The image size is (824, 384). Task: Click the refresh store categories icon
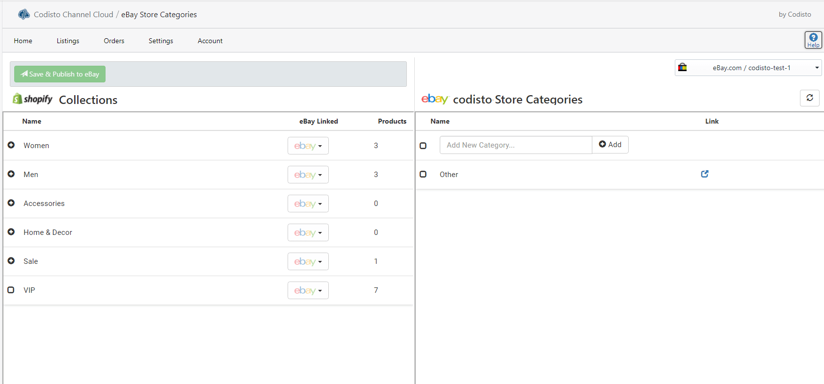pos(810,98)
